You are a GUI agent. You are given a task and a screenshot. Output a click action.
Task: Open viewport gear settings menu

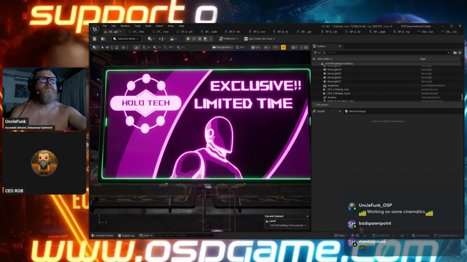[x=294, y=47]
